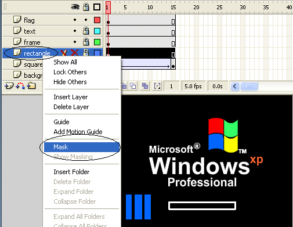Select Delete Layer from the context menu
The width and height of the screenshot is (293, 227).
point(71,107)
